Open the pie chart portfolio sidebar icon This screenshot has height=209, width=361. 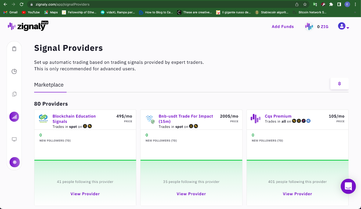pos(14,71)
